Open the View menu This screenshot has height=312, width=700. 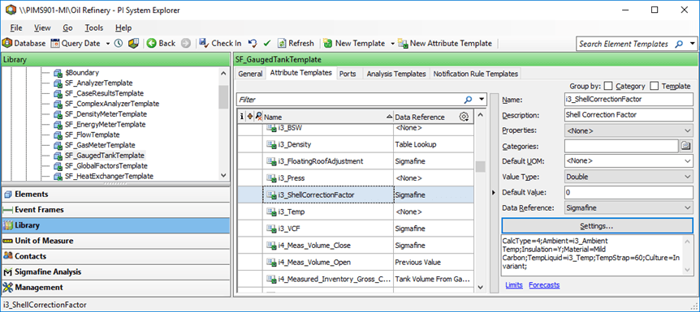[x=42, y=28]
